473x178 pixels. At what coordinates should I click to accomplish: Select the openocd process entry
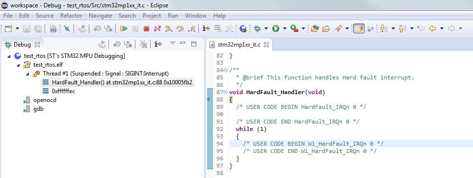40,100
